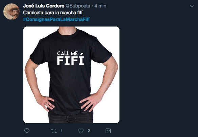Click the dark jeans in the photo
The height and width of the screenshot is (137, 198).
point(71,117)
